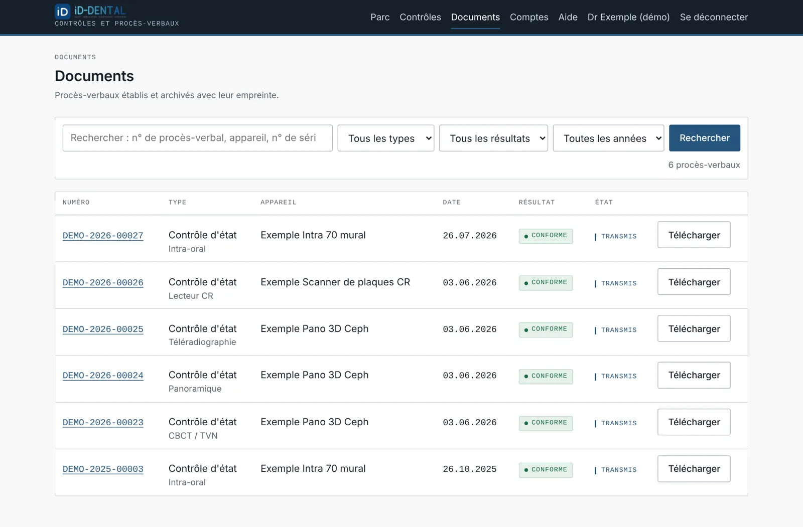Open the Parc menu item
Screen dimensions: 803x527
(x=380, y=17)
